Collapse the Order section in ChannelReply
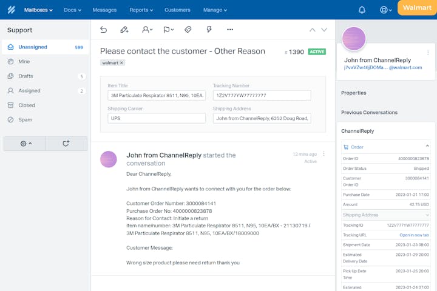Viewport: 437px width, 291px height. pyautogui.click(x=427, y=147)
